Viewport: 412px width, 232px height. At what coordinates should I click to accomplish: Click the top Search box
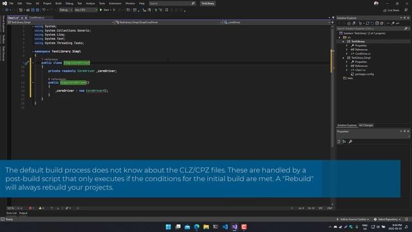coord(172,3)
